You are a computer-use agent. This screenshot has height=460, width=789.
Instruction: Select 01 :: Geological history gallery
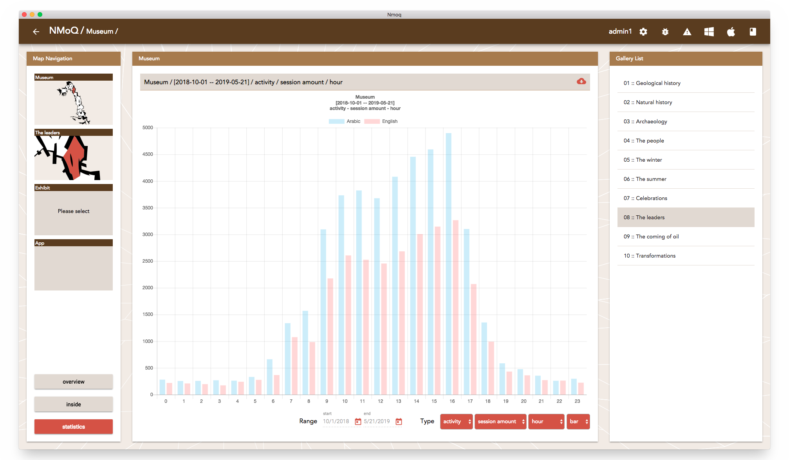coord(686,83)
